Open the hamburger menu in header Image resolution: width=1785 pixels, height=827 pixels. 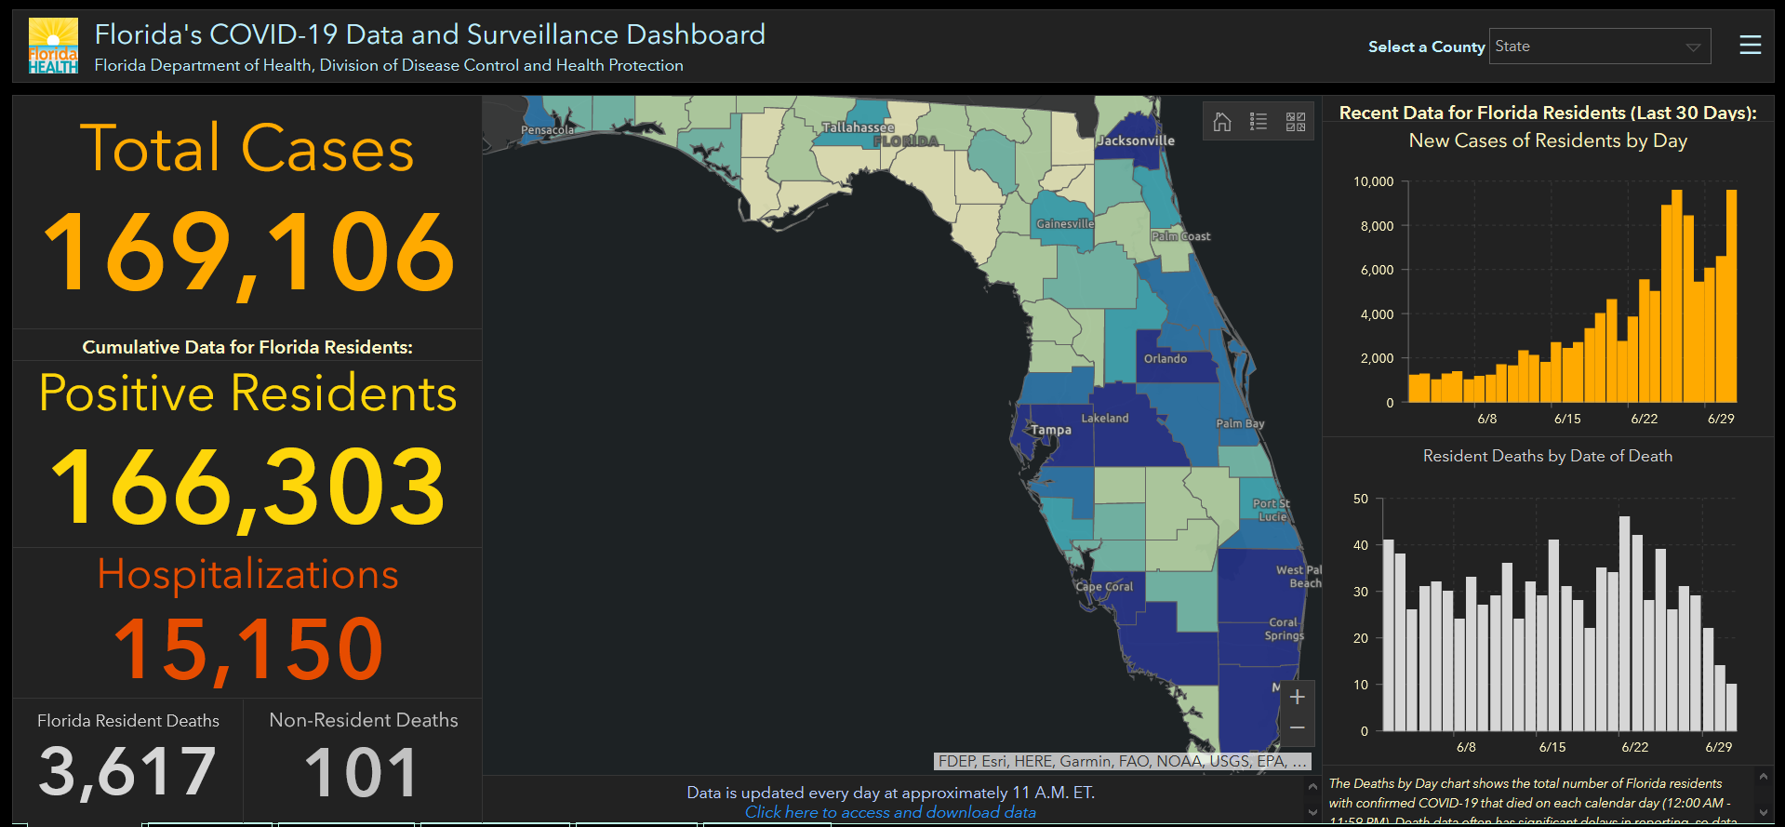(1750, 46)
